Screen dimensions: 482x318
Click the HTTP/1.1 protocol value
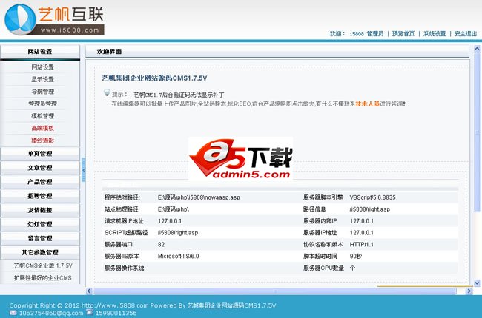pos(362,244)
